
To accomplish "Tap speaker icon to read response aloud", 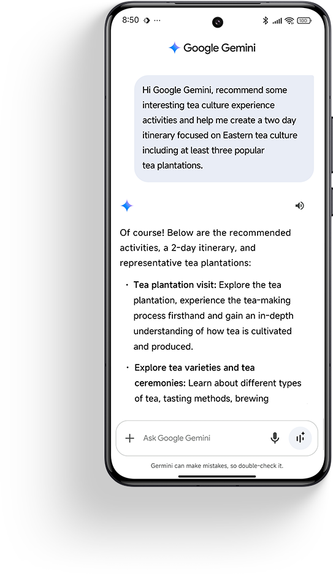I will 300,206.
